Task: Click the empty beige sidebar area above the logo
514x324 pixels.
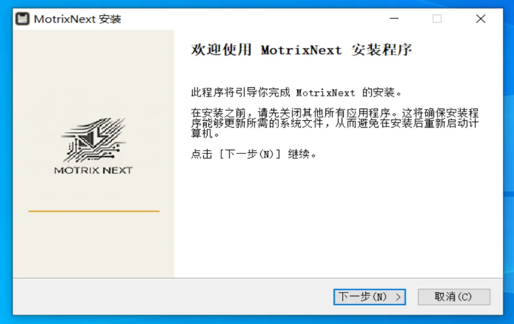Action: click(93, 72)
